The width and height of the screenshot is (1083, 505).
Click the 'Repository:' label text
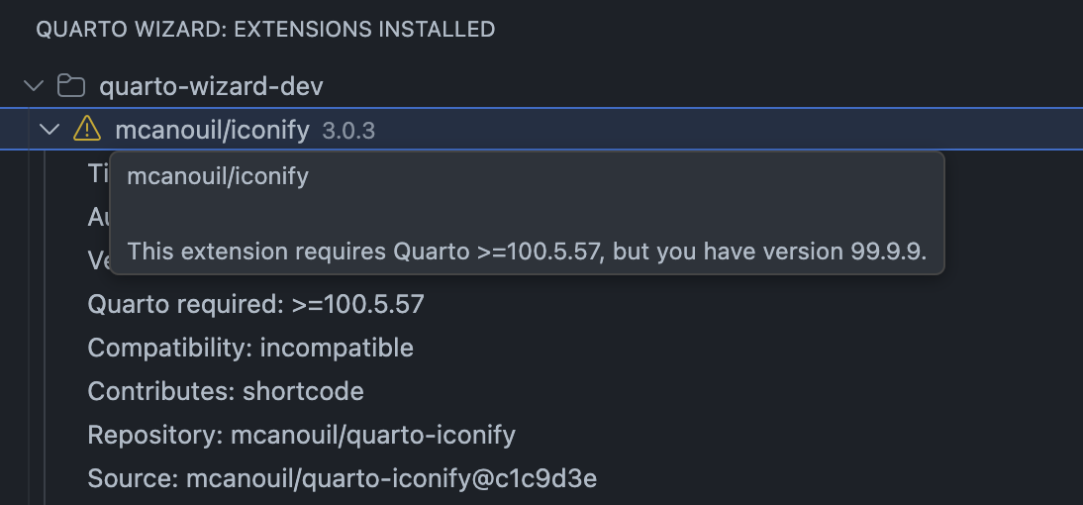pos(155,435)
